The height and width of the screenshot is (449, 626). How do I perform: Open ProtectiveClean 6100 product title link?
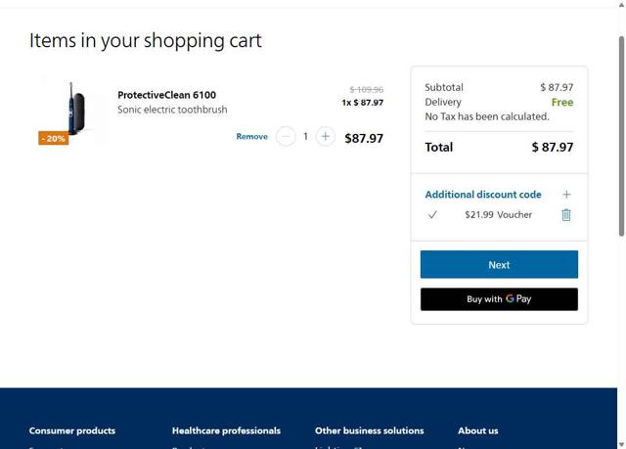pos(166,95)
